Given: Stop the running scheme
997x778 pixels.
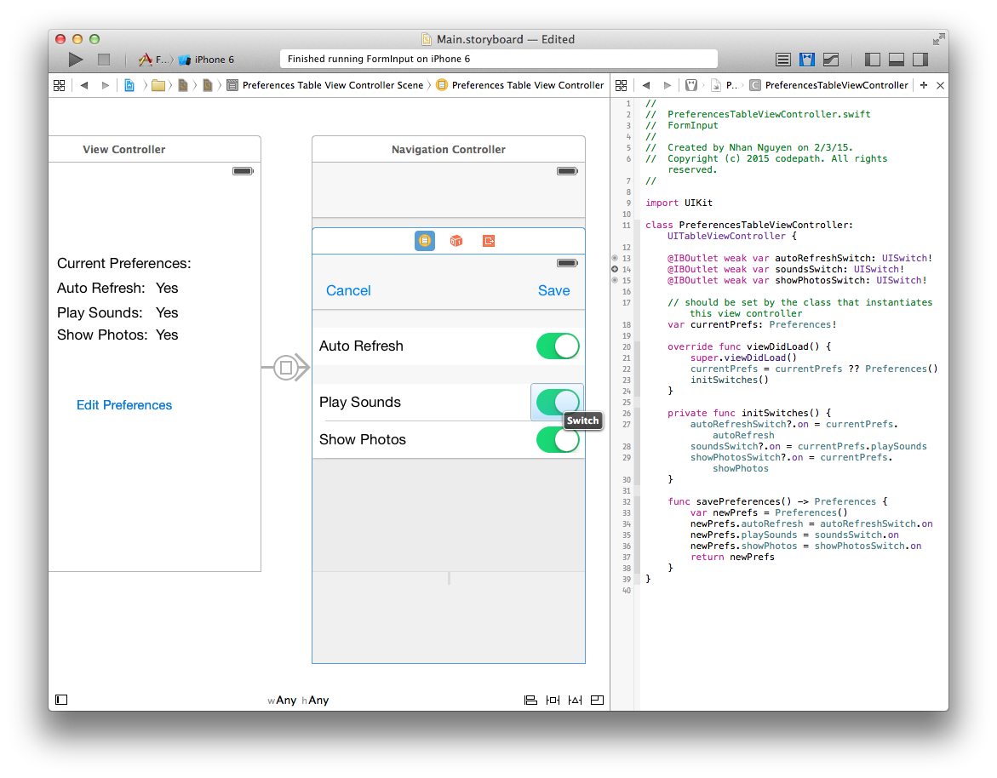Looking at the screenshot, I should coord(104,60).
